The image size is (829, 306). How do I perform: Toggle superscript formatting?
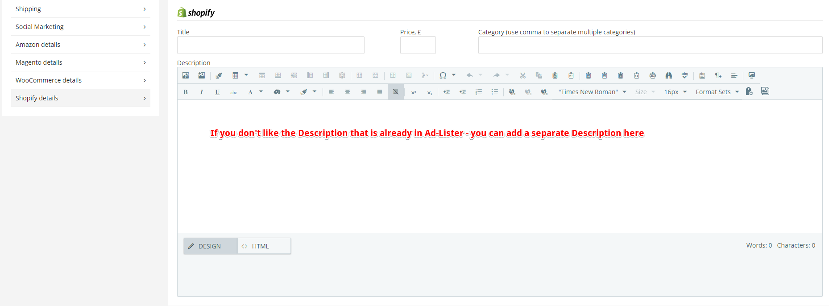point(414,92)
